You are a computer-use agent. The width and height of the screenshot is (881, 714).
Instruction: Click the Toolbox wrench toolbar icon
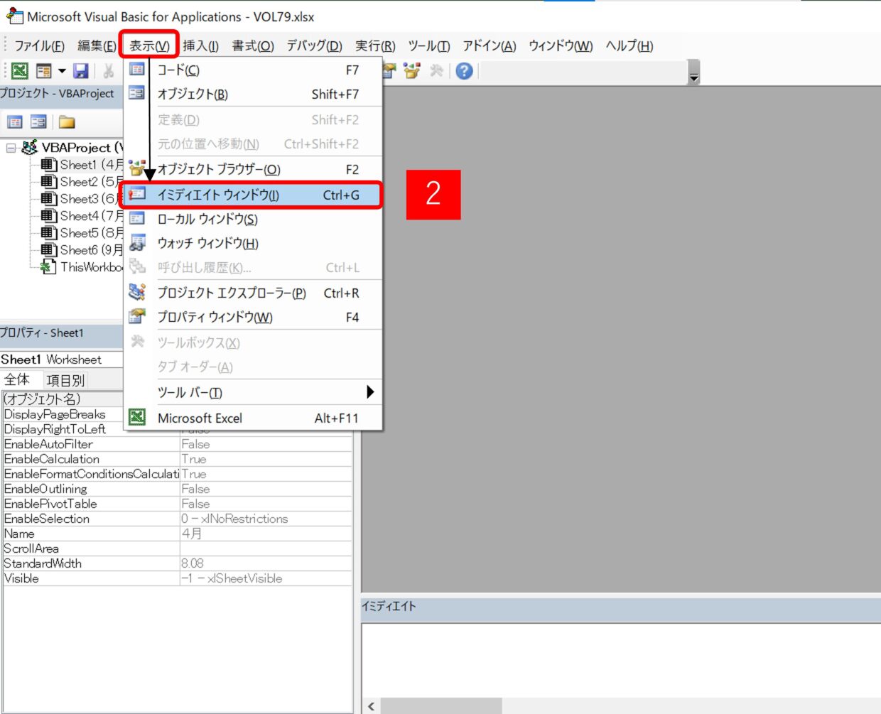click(x=436, y=70)
